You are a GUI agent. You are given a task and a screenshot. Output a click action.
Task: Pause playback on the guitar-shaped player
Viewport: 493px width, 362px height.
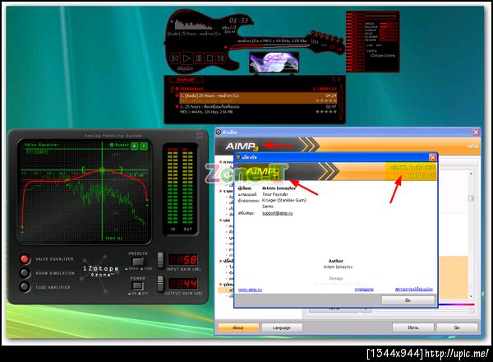pyautogui.click(x=199, y=58)
